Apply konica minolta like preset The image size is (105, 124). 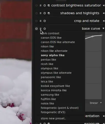(54, 90)
